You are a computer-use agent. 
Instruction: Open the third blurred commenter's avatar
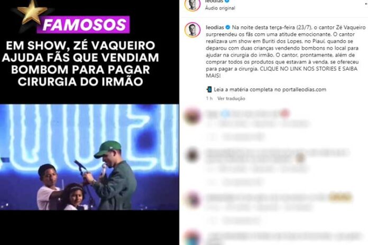tap(193, 199)
